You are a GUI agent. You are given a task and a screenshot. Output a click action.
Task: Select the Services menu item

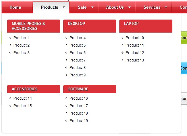tap(152, 7)
